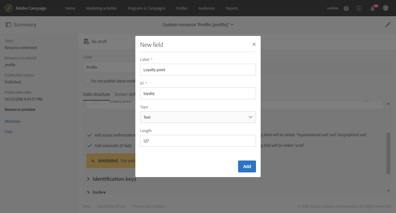Viewport: 396px width, 213px height.
Task: Open the notifications bell icon
Action: [x=373, y=8]
